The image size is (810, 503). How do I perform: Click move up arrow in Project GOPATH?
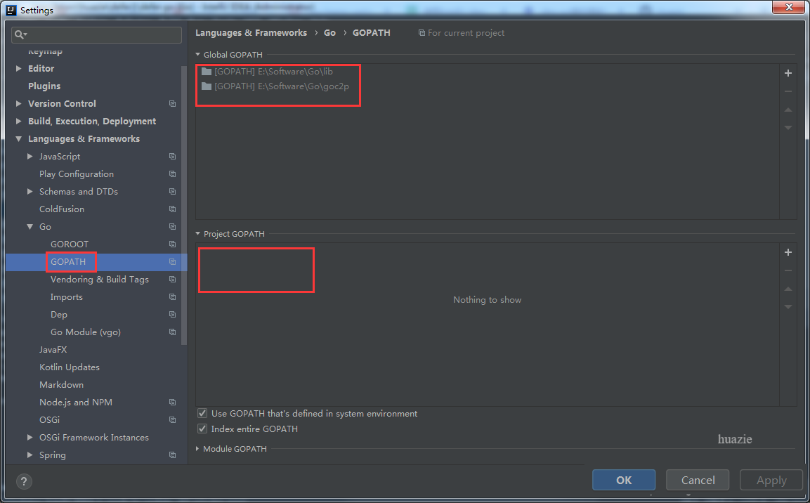(x=788, y=289)
